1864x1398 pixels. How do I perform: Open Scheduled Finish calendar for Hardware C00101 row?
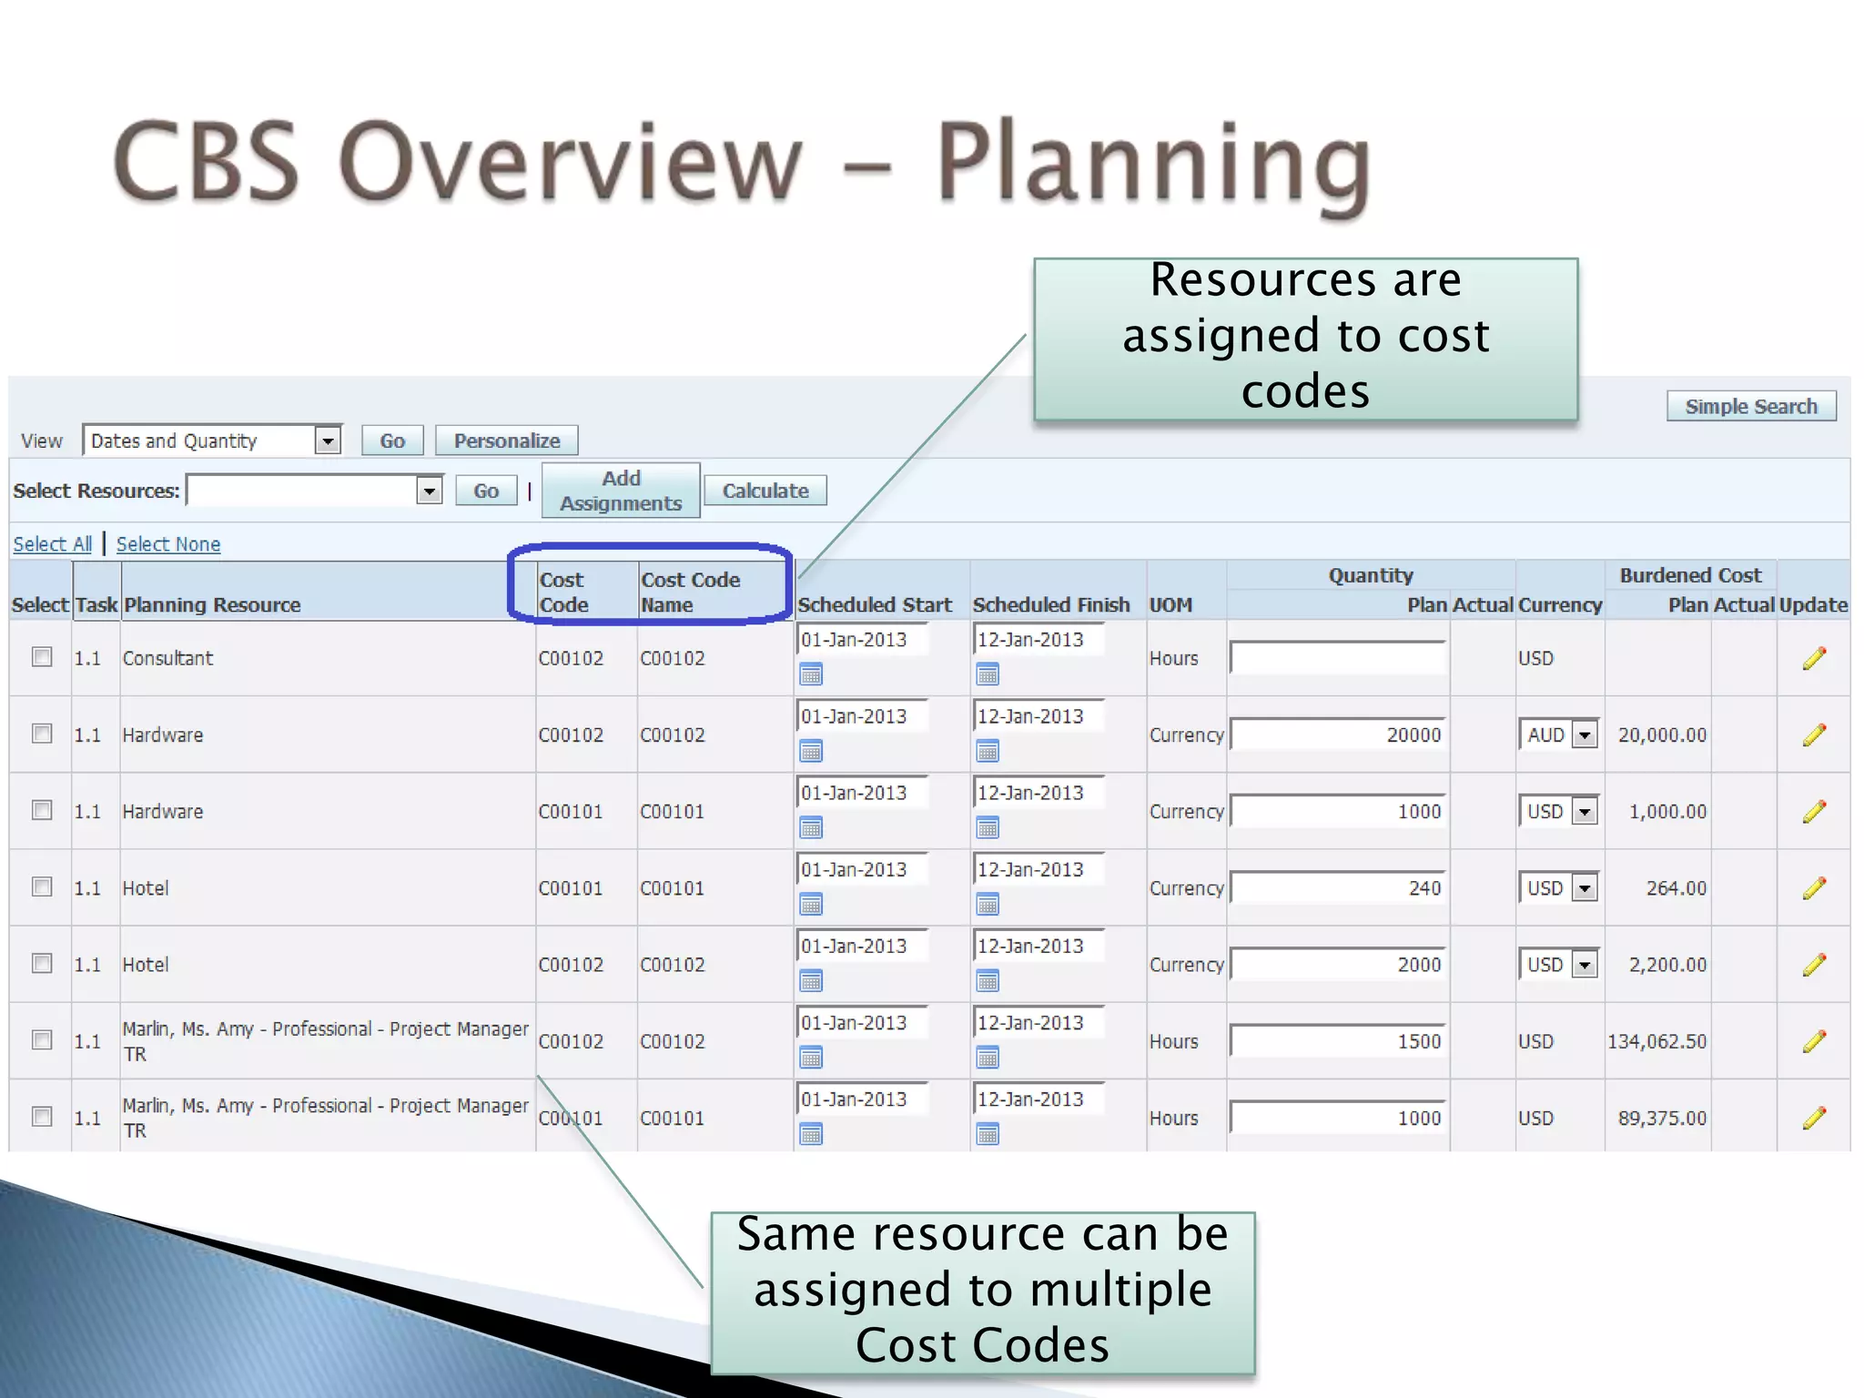pyautogui.click(x=988, y=827)
